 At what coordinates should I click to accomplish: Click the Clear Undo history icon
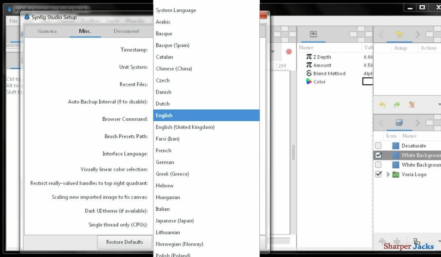(412, 104)
